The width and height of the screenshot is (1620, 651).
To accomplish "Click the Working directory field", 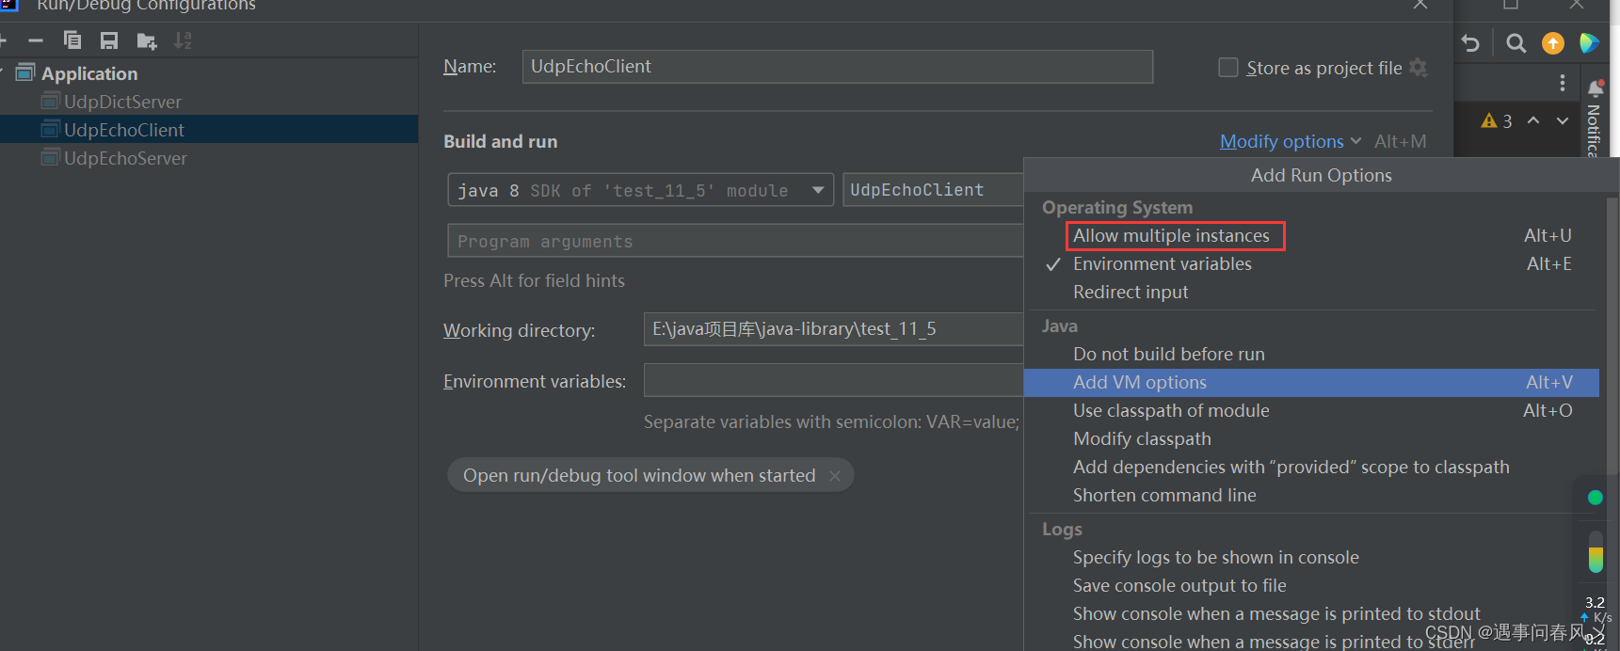I will [833, 329].
